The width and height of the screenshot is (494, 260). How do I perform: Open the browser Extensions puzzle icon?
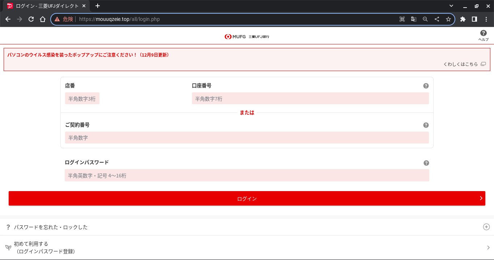tap(463, 19)
